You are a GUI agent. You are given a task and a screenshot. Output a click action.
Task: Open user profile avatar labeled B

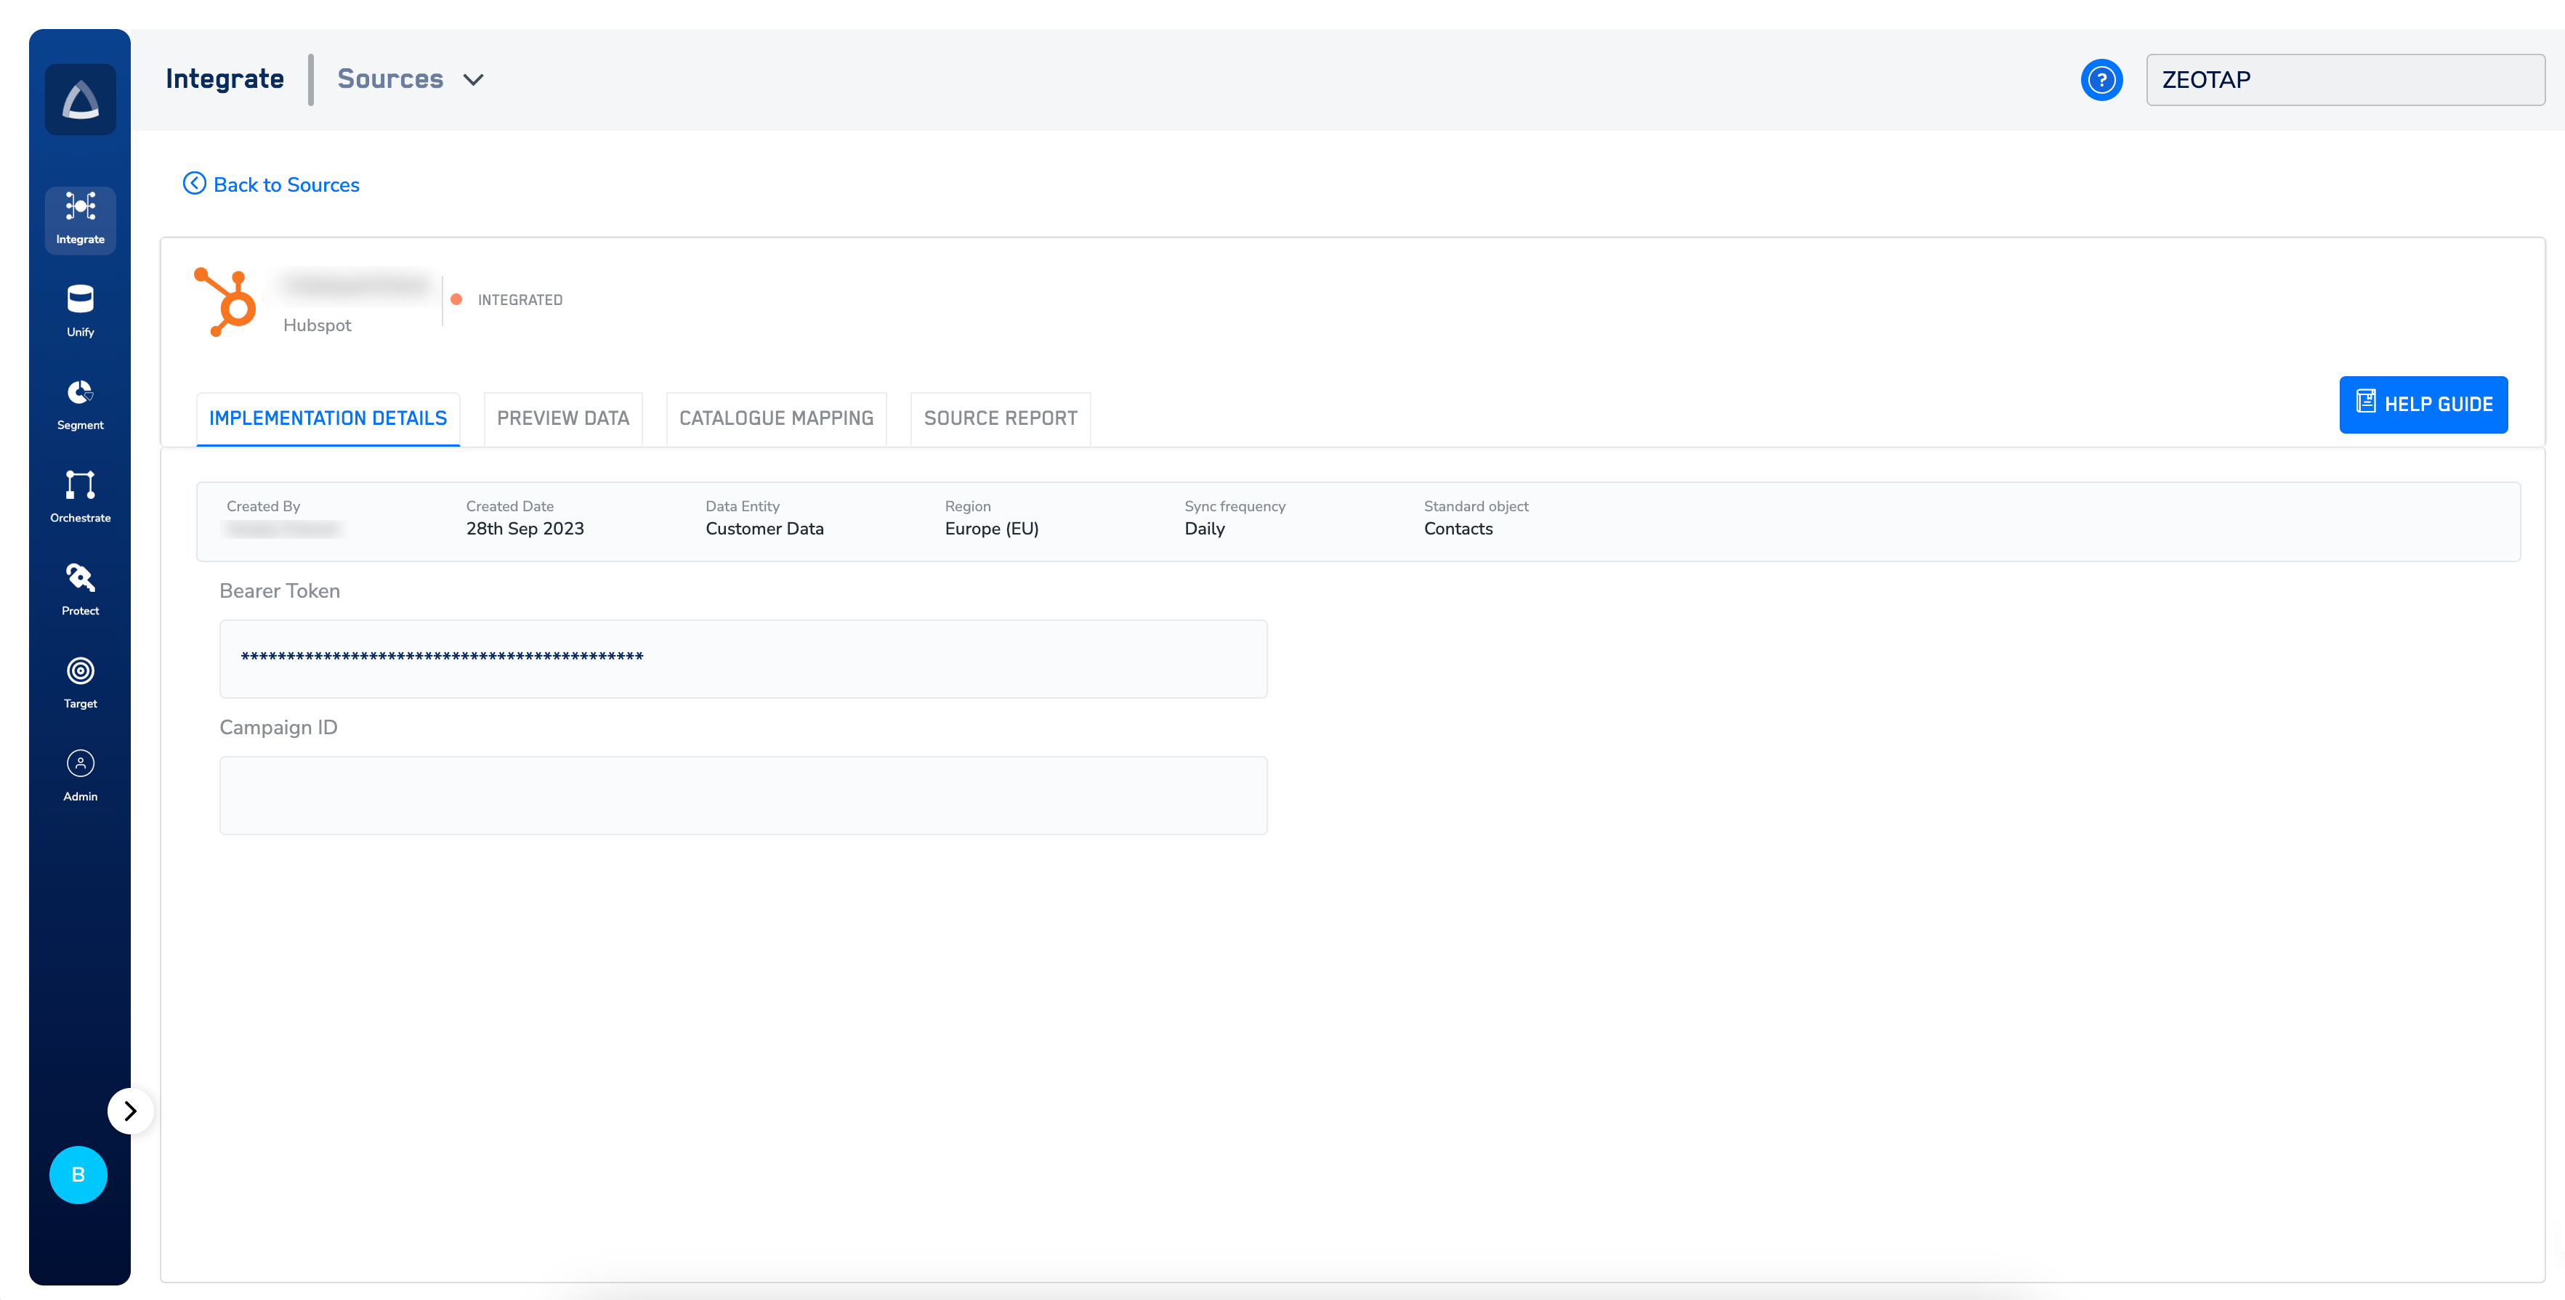(78, 1174)
